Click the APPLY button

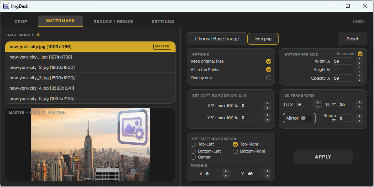point(323,157)
